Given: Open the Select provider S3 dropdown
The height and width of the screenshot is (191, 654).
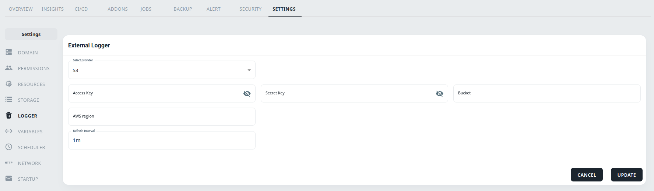Looking at the screenshot, I should 162,70.
